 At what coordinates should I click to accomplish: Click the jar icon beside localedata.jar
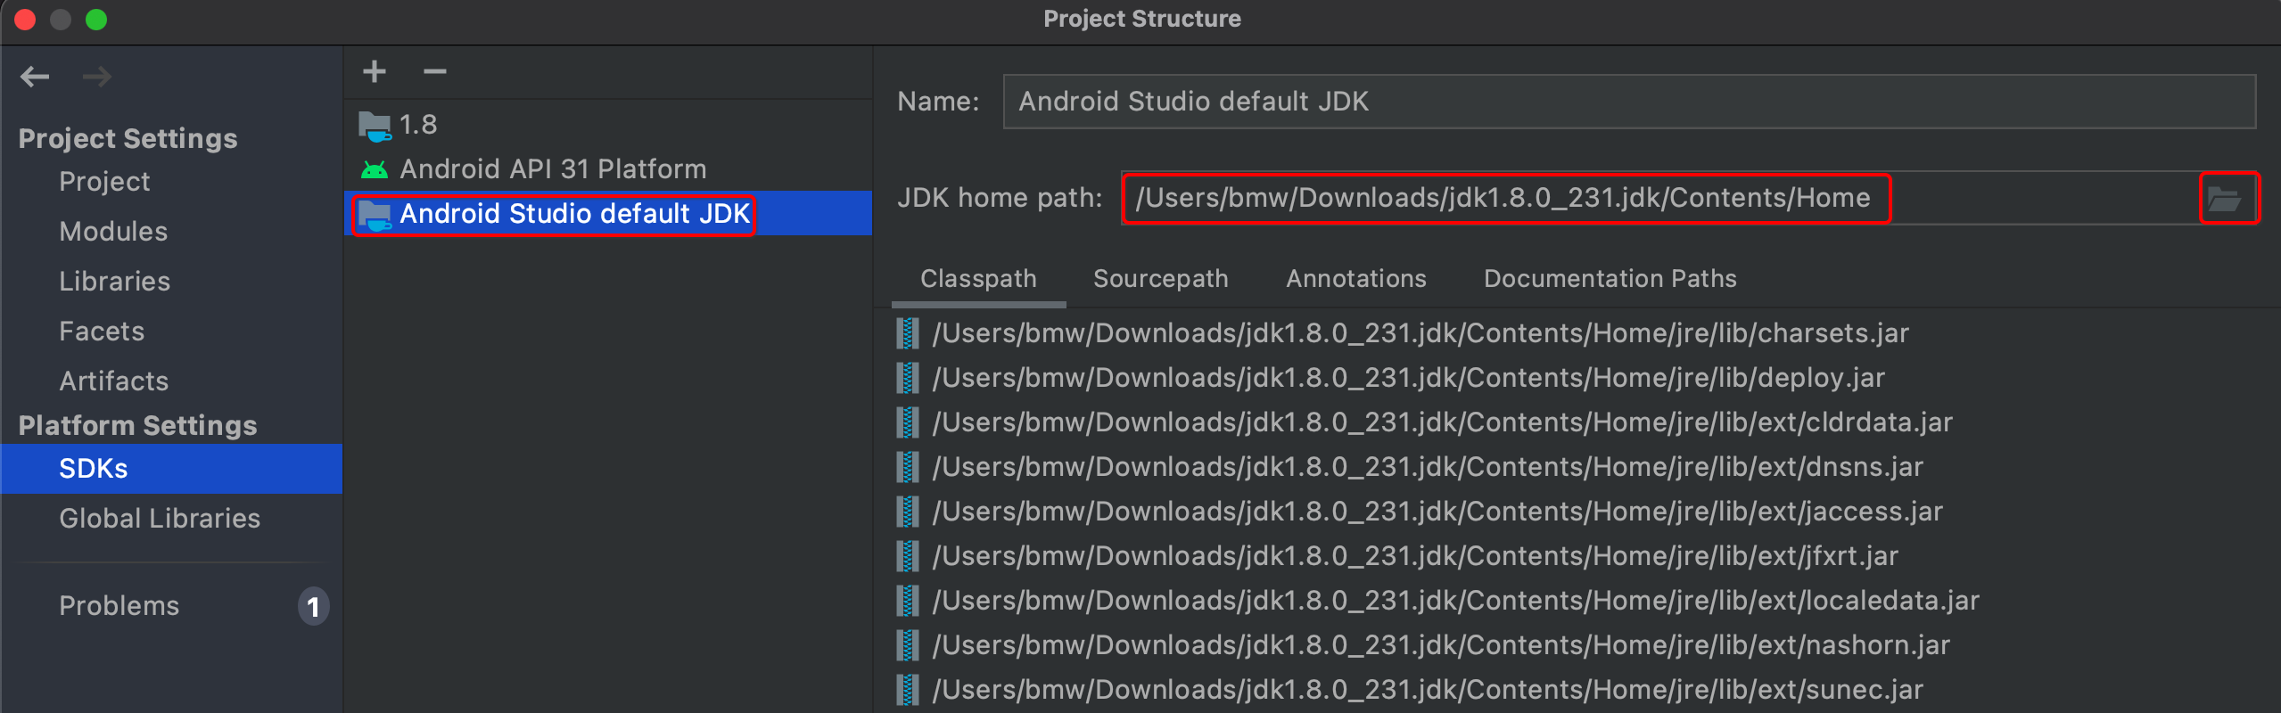point(907,601)
